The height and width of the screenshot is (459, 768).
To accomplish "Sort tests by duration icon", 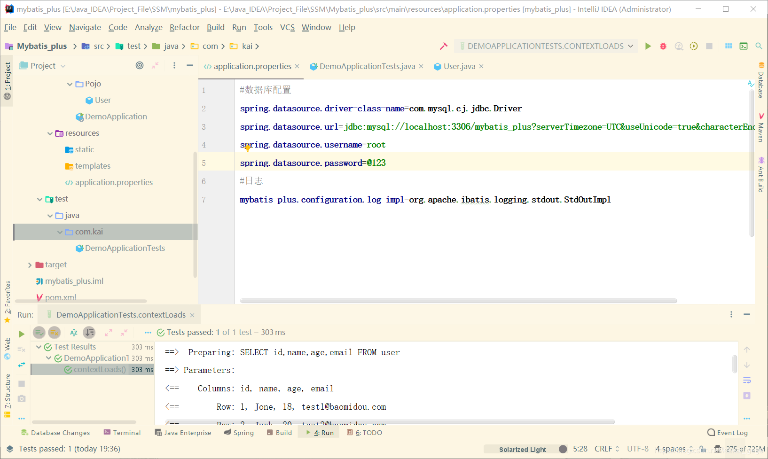I will pyautogui.click(x=89, y=333).
